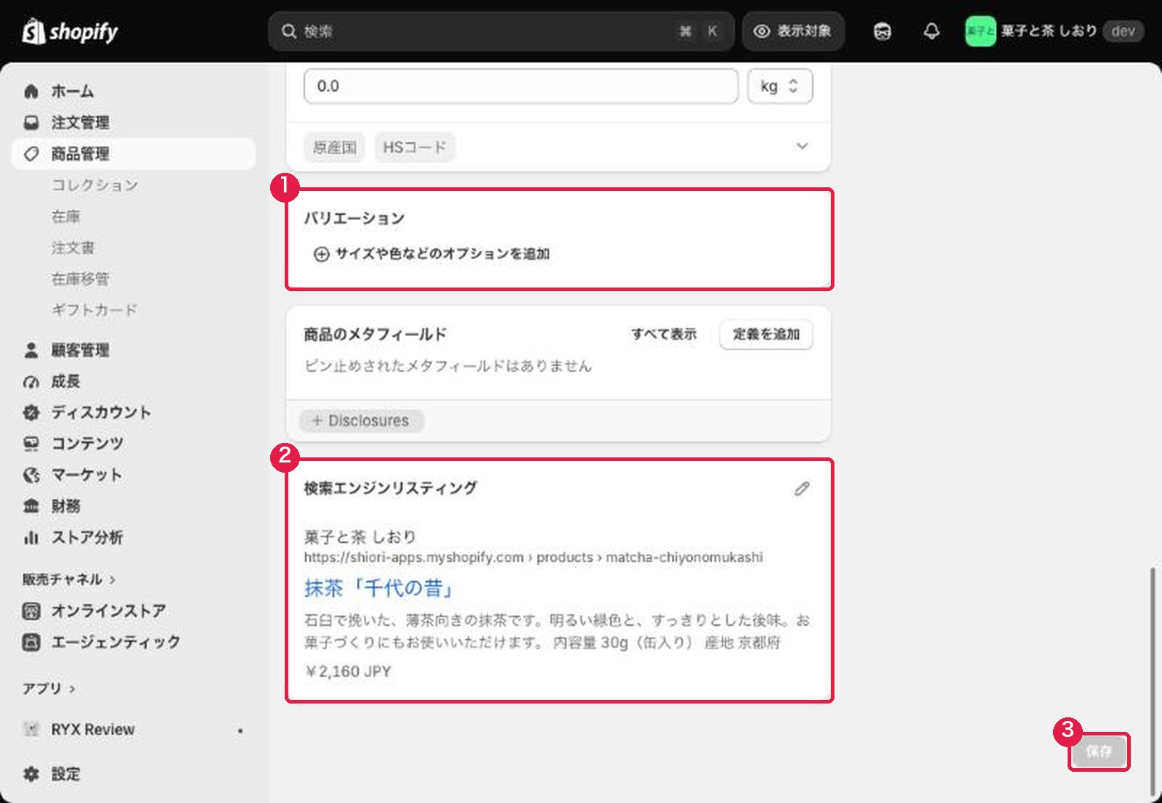
Task: Open 在庫移管 submenu item
Action: tap(80, 279)
